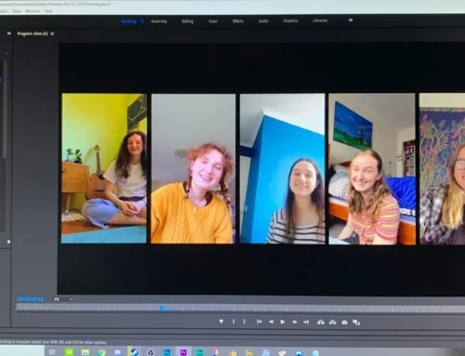Switch to the Libraries workspace
Viewport: 465px width, 356px height.
pos(320,20)
